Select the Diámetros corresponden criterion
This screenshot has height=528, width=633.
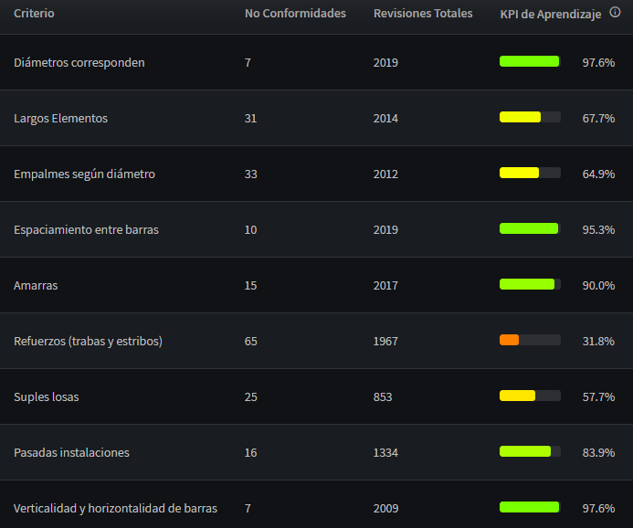pyautogui.click(x=79, y=62)
